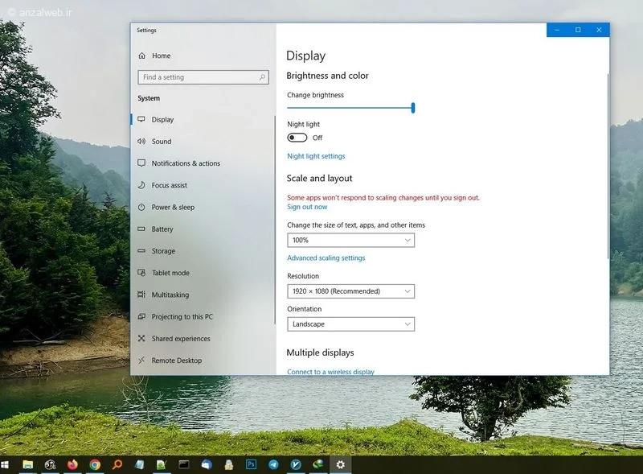Open the command prompt from the taskbar

tap(184, 464)
